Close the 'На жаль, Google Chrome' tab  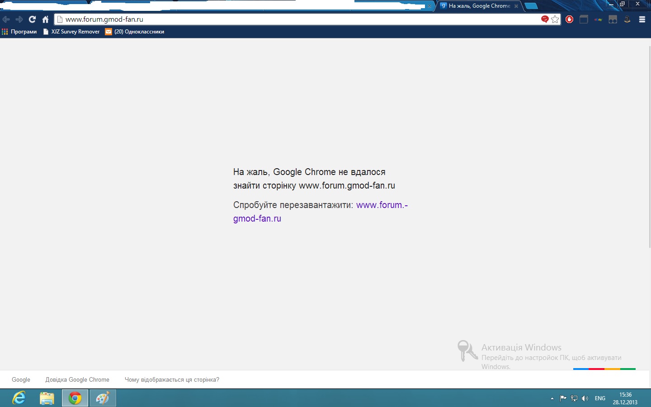tap(516, 6)
